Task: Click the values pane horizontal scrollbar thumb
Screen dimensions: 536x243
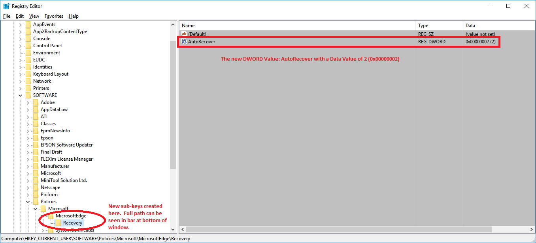Action: pos(338,229)
